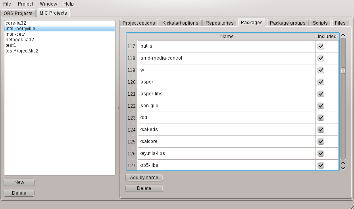The image size is (354, 209).
Task: Uncheck Included for keyutils-libs
Action: click(321, 153)
